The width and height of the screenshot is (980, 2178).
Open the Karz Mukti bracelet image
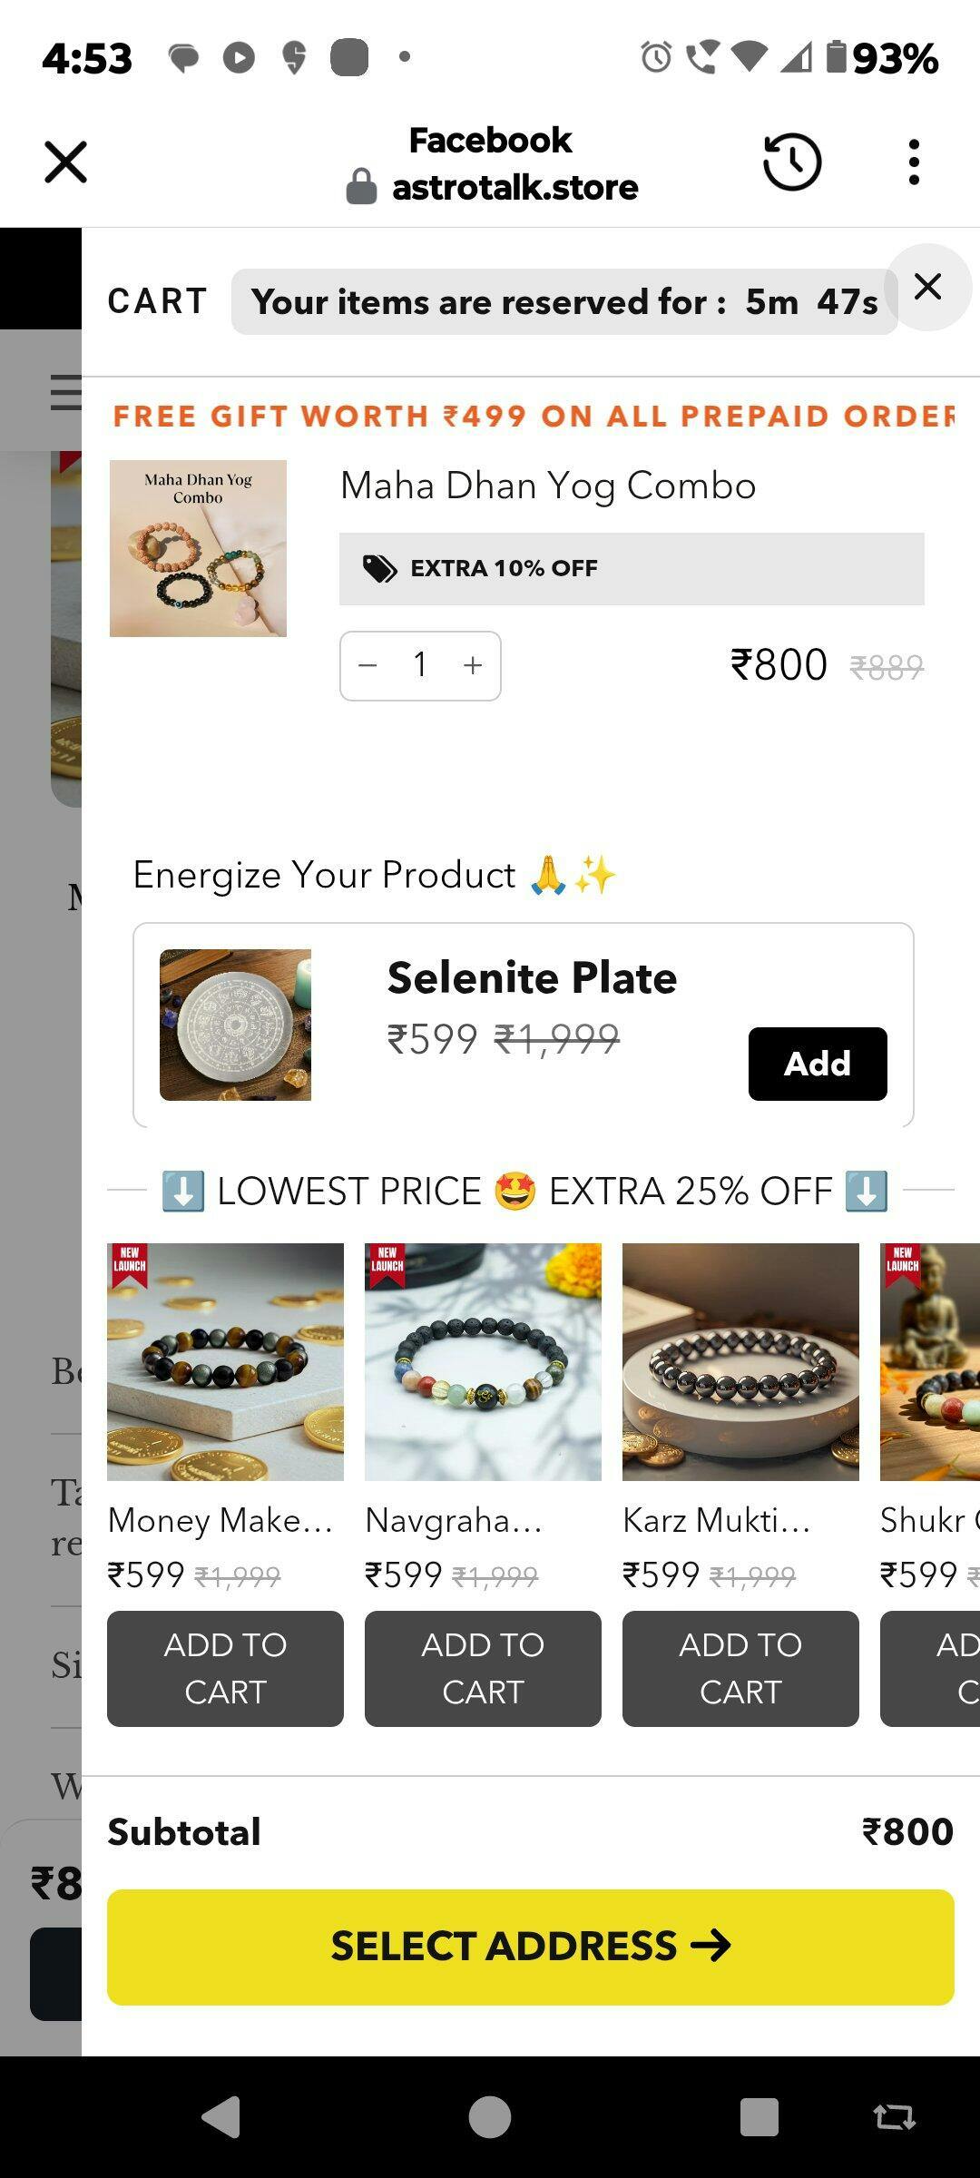(740, 1361)
